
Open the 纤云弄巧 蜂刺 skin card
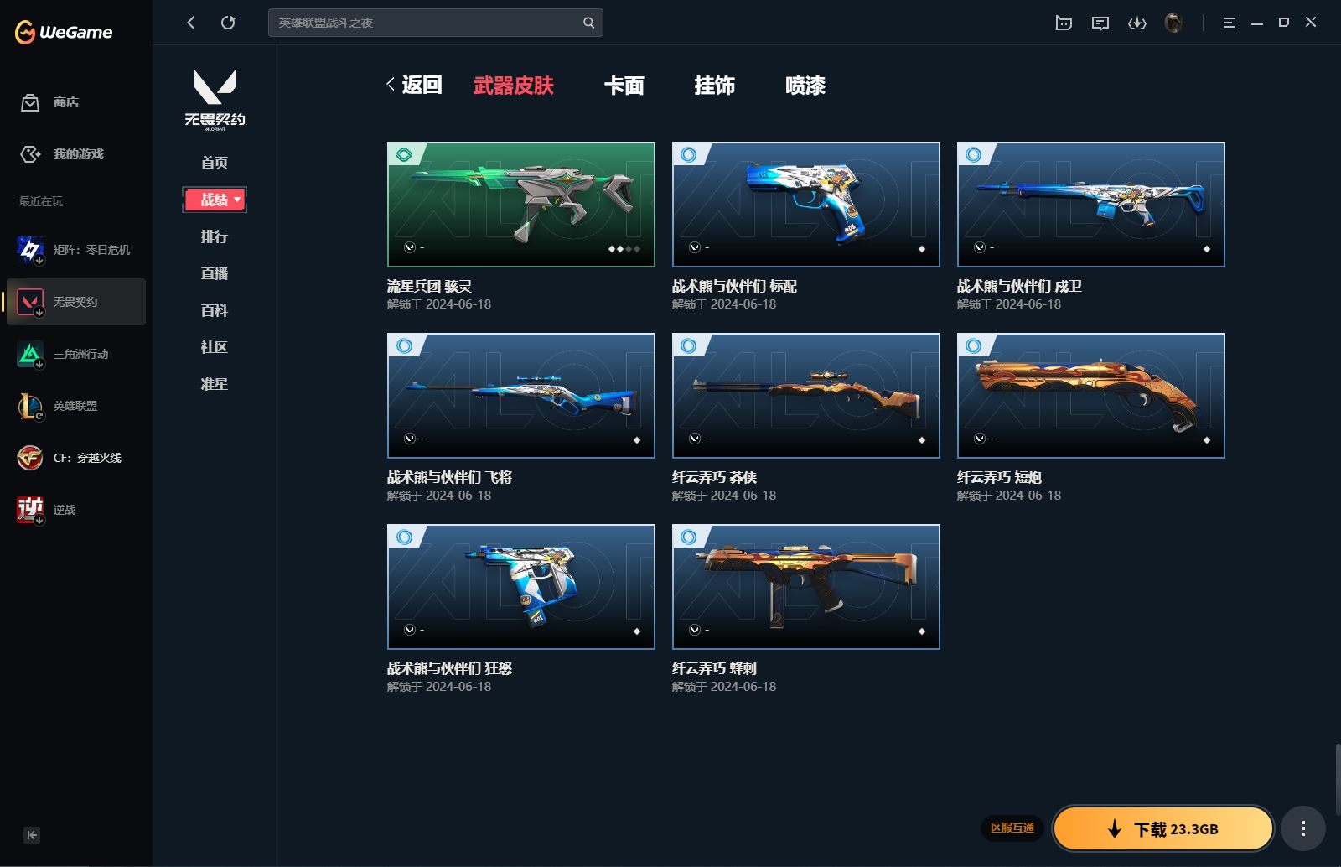coord(805,587)
